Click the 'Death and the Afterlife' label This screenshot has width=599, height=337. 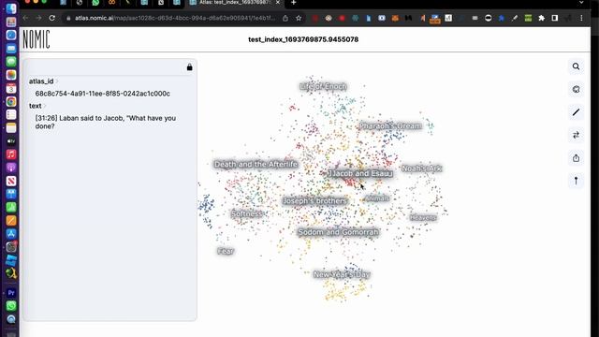click(x=256, y=165)
